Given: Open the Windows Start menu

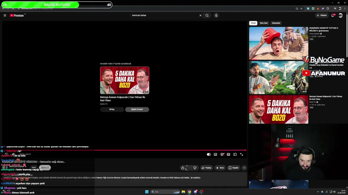Looking at the screenshot, I should (x=147, y=192).
